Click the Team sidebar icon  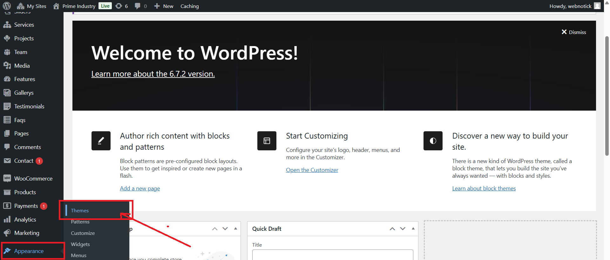[7, 52]
